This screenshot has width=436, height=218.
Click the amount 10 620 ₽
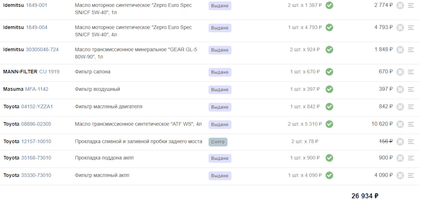[382, 124]
